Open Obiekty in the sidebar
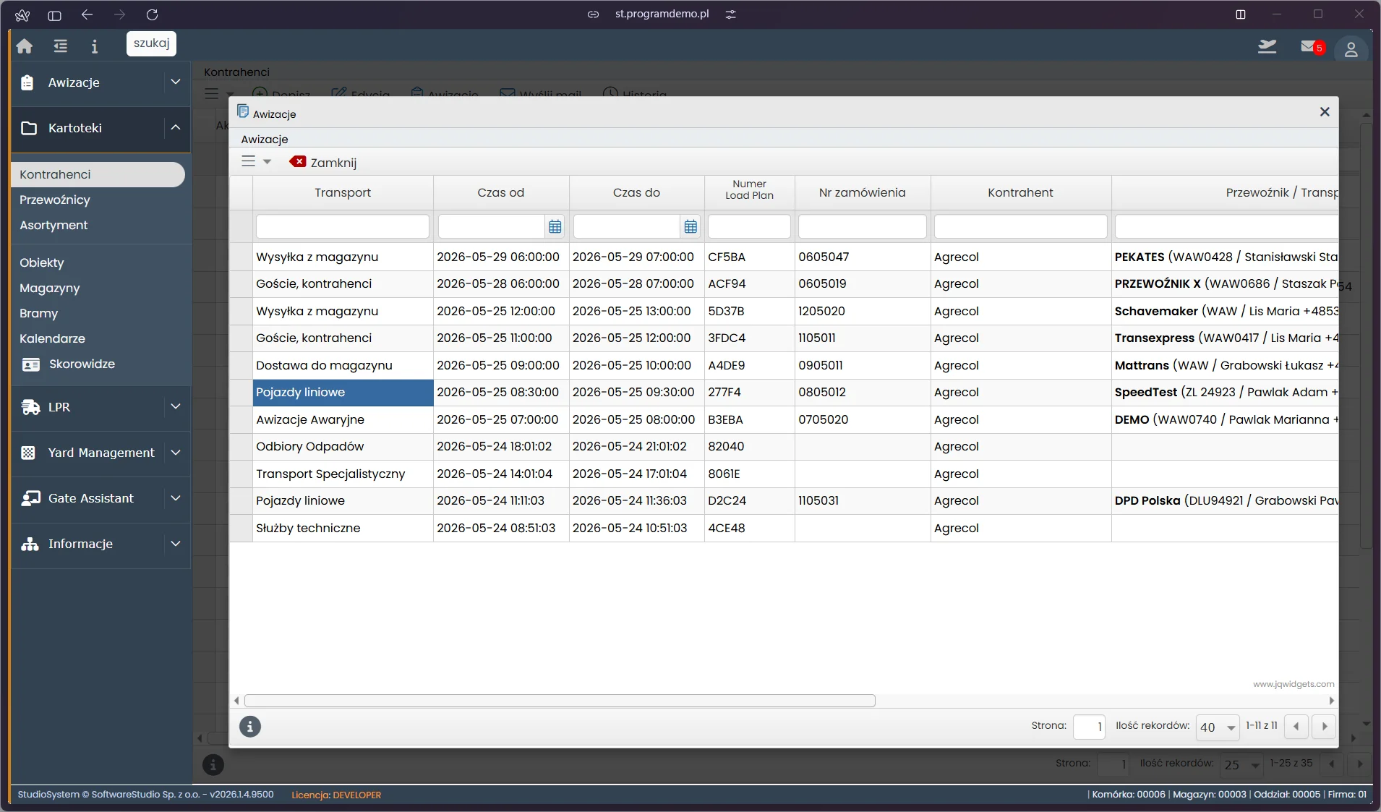The image size is (1381, 812). pyautogui.click(x=42, y=262)
